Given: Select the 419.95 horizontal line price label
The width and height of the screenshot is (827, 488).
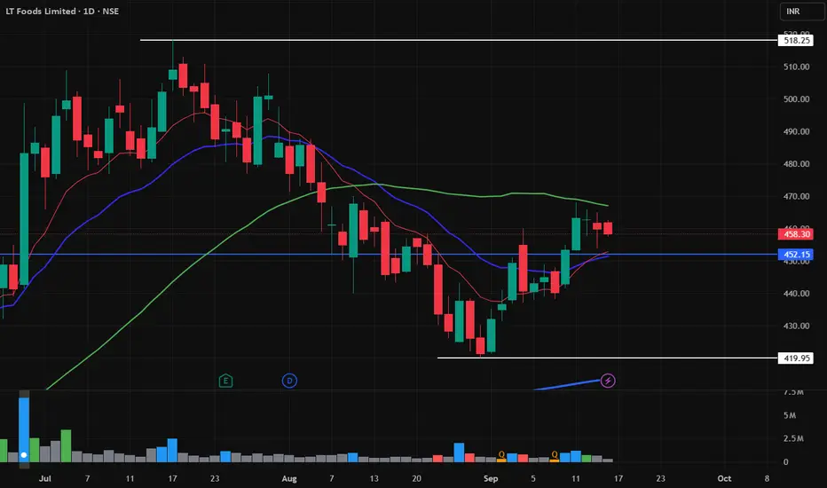Looking at the screenshot, I should coord(795,358).
